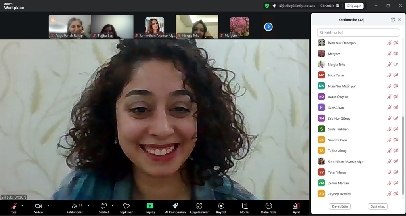Viewport: 406px width, 216px height.
Task: Open the Sohbet chat icon
Action: point(103,206)
